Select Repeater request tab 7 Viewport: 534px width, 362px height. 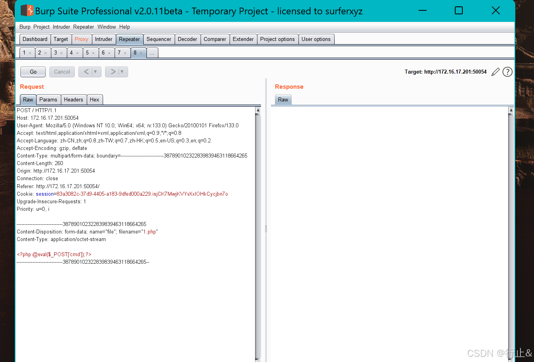pos(119,53)
